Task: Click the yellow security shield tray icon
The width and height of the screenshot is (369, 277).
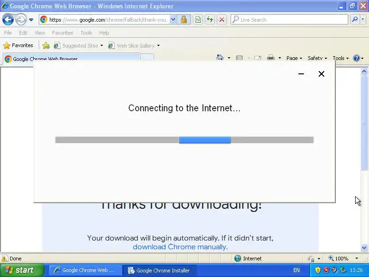Action: [318, 270]
